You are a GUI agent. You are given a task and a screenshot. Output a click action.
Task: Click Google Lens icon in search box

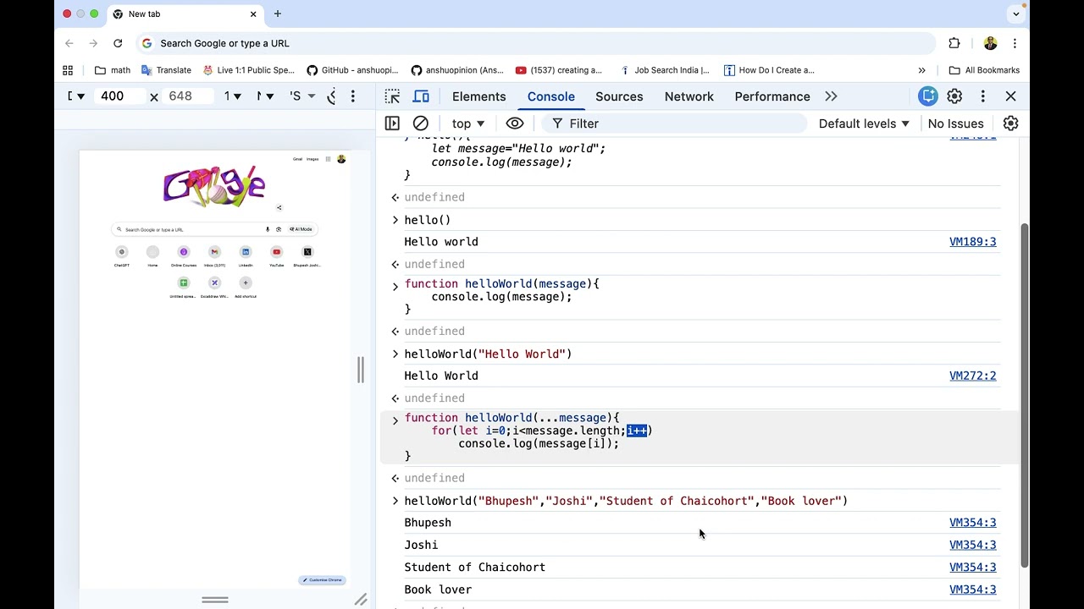pos(278,229)
